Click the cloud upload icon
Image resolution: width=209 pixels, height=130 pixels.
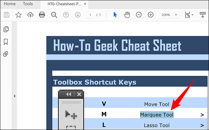click(30, 15)
